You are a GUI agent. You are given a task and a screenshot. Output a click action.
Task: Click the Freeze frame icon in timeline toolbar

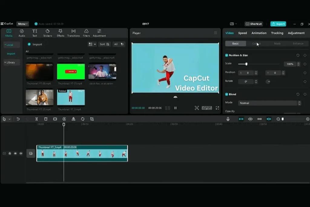point(55,119)
